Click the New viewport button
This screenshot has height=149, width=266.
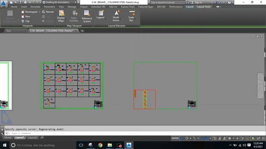[x=26, y=17]
